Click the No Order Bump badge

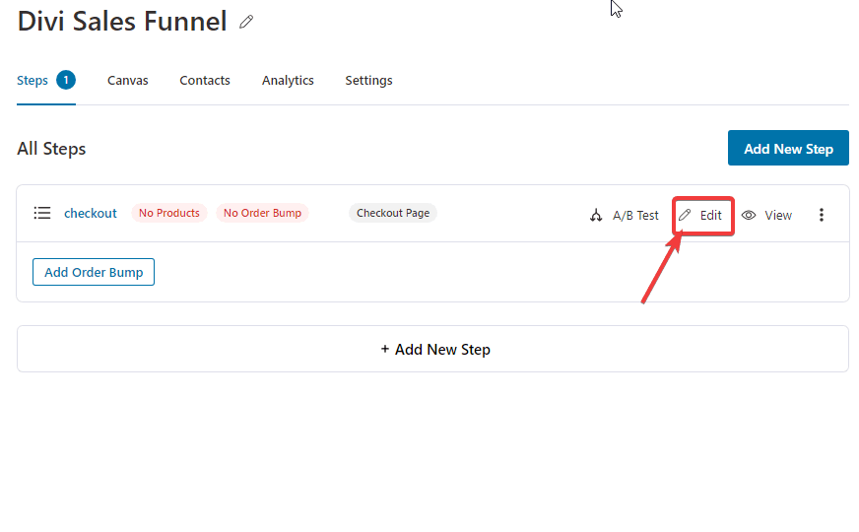click(x=262, y=213)
